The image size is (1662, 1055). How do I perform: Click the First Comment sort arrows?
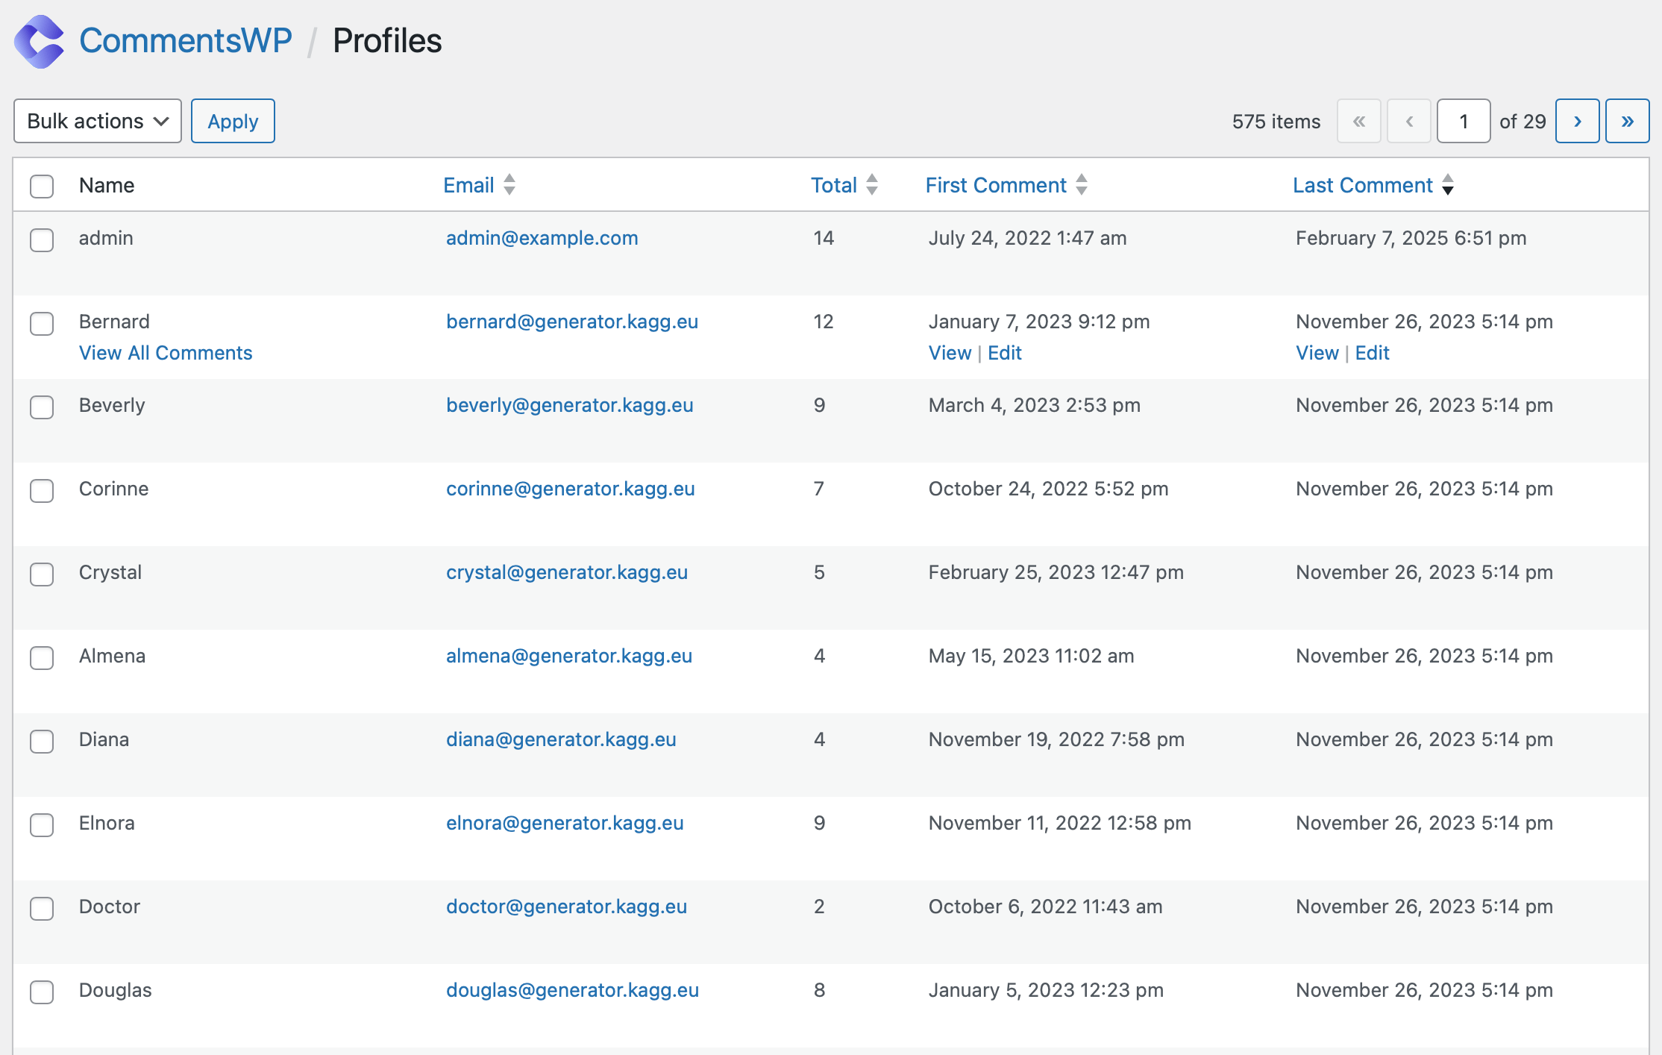[1082, 185]
